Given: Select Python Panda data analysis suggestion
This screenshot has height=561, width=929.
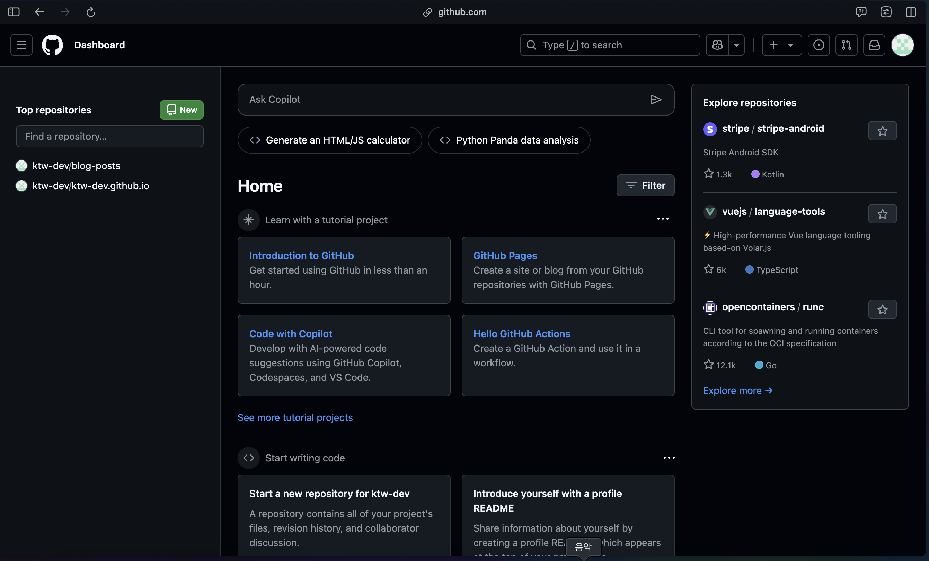Looking at the screenshot, I should tap(509, 140).
